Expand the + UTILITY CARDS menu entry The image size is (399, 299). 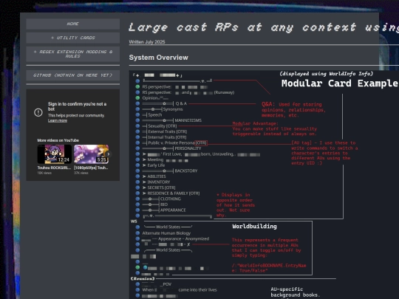click(72, 38)
